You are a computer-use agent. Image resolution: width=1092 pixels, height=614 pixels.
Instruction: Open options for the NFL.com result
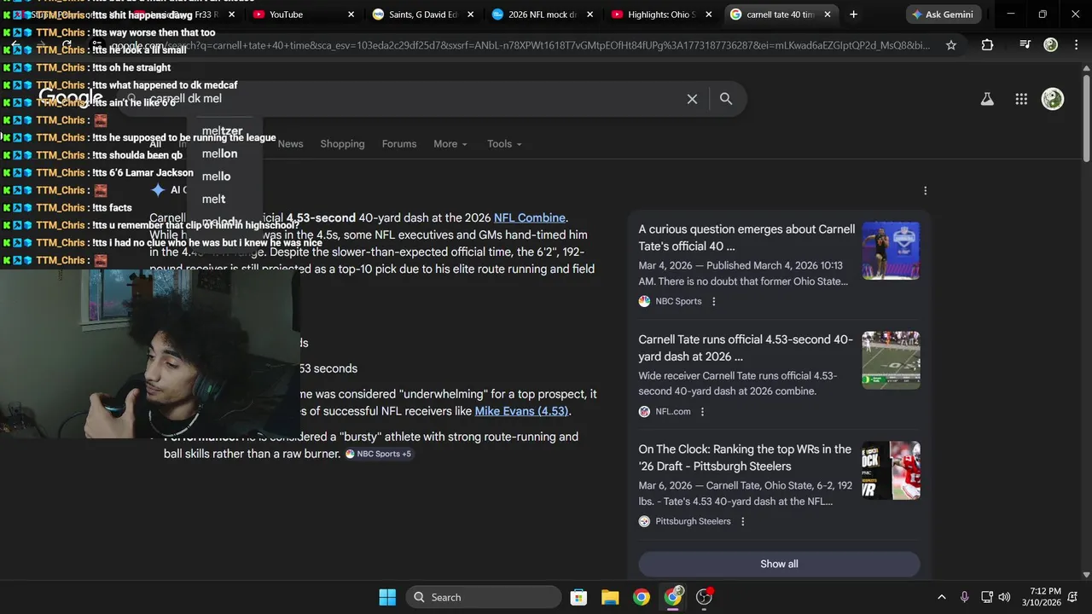coord(703,412)
